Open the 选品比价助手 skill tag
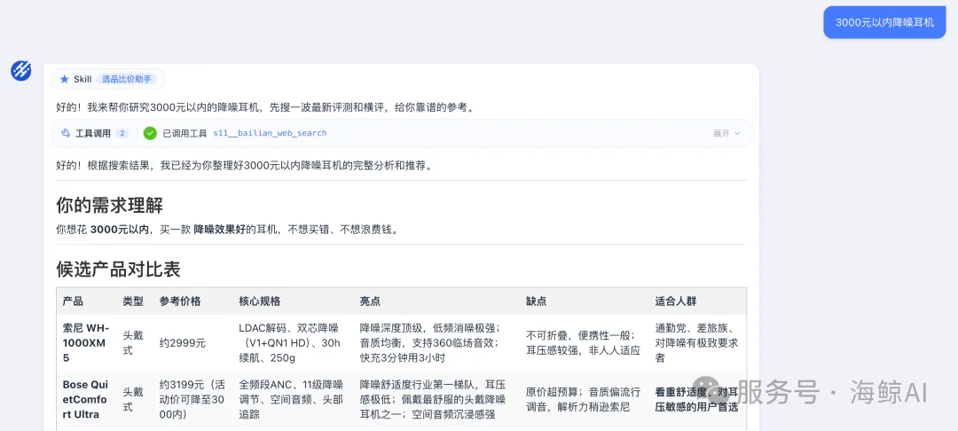 point(126,79)
